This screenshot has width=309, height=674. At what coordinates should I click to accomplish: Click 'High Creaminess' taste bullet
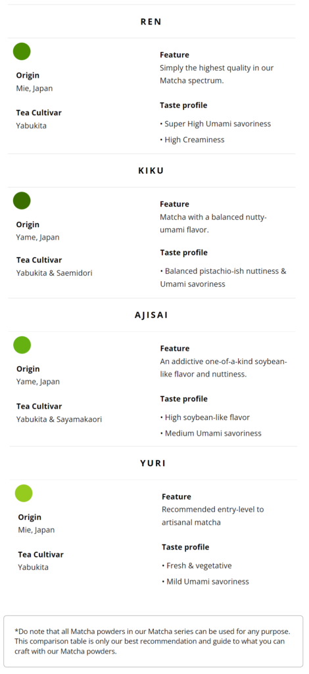(192, 140)
